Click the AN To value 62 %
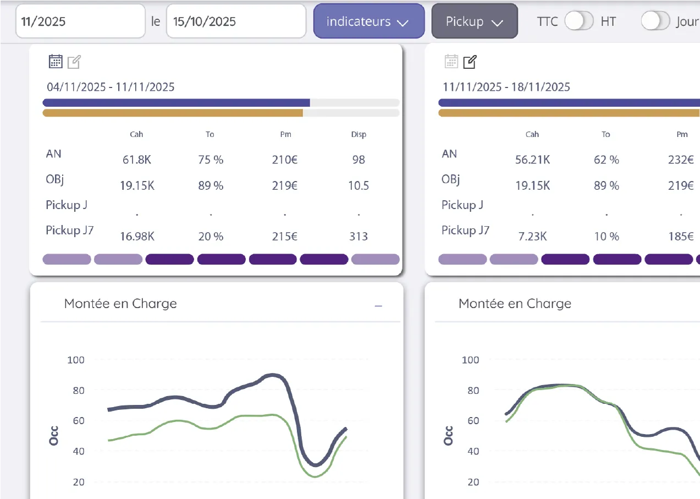This screenshot has width=700, height=499. (x=607, y=160)
